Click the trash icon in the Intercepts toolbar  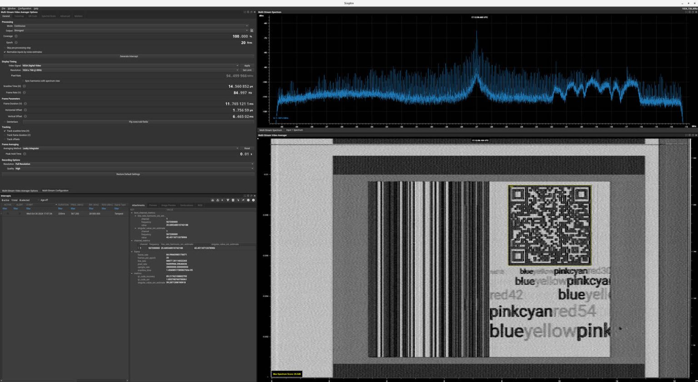[233, 200]
